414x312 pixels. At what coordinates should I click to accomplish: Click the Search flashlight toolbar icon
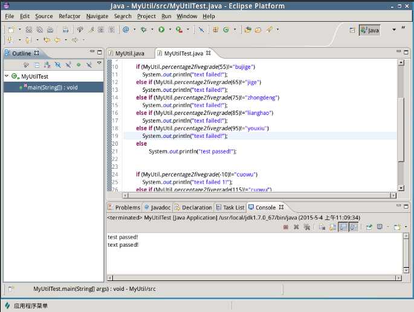coord(269,30)
